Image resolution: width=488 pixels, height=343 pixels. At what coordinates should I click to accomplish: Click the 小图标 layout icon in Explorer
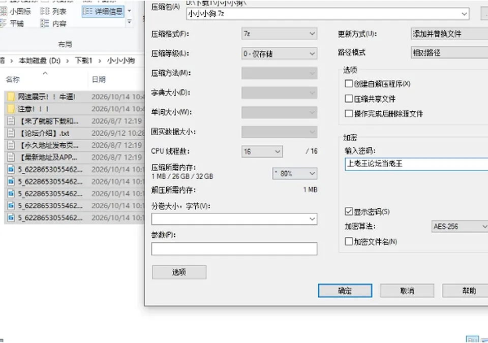click(4, 12)
